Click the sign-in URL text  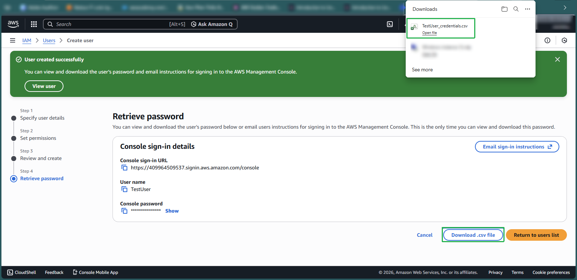tap(195, 168)
